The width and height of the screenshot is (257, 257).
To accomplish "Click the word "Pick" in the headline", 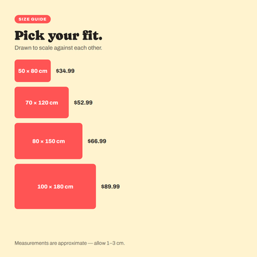I will [x=30, y=35].
